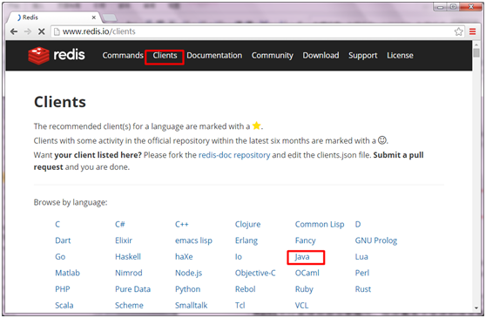The width and height of the screenshot is (486, 318).
Task: Open the Download menu item
Action: pyautogui.click(x=321, y=56)
